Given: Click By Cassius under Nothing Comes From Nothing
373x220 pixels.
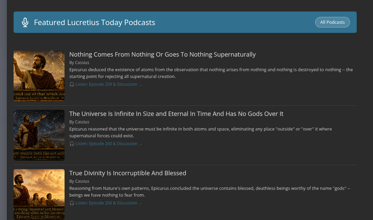Looking at the screenshot, I should [79, 63].
